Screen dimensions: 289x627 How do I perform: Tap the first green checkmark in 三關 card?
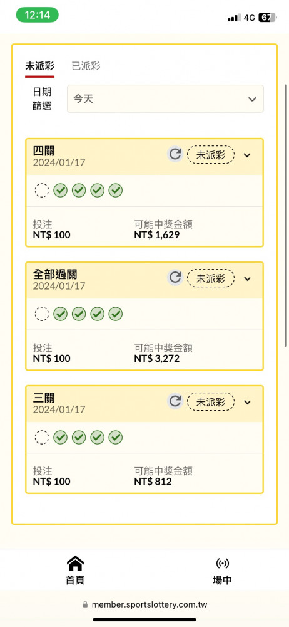(60, 438)
